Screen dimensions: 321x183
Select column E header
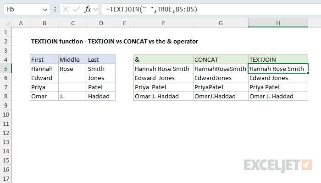pyautogui.click(x=124, y=23)
